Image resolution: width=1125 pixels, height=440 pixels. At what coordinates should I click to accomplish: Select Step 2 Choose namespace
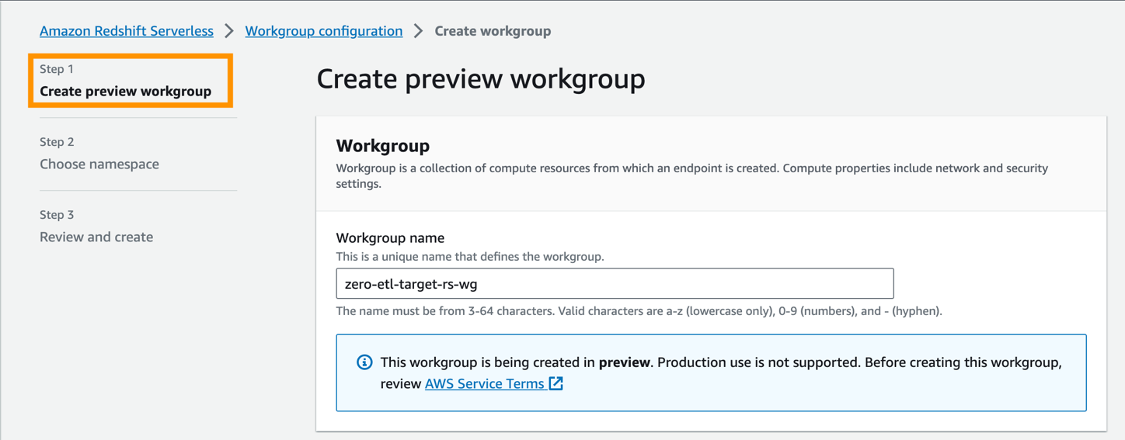coord(99,164)
